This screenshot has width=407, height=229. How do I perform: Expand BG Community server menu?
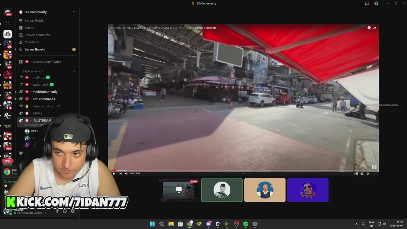pyautogui.click(x=74, y=12)
